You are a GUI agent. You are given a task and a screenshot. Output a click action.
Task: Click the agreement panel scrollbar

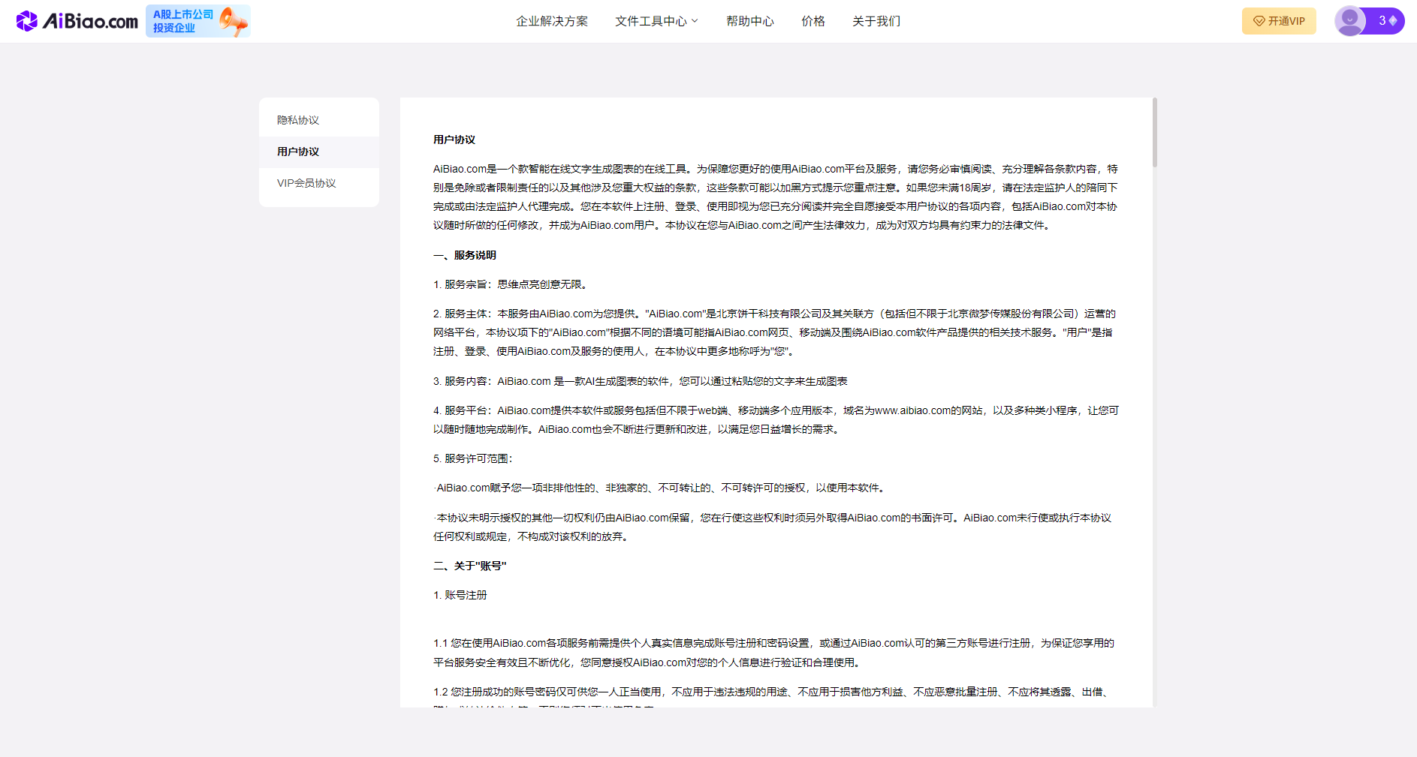point(1154,133)
